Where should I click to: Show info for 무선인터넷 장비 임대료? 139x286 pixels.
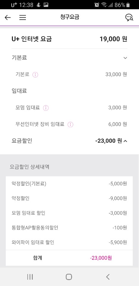[x=70, y=125]
